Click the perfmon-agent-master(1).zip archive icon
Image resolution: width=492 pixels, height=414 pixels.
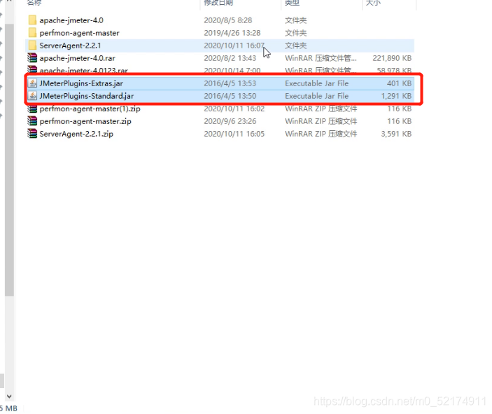32,109
